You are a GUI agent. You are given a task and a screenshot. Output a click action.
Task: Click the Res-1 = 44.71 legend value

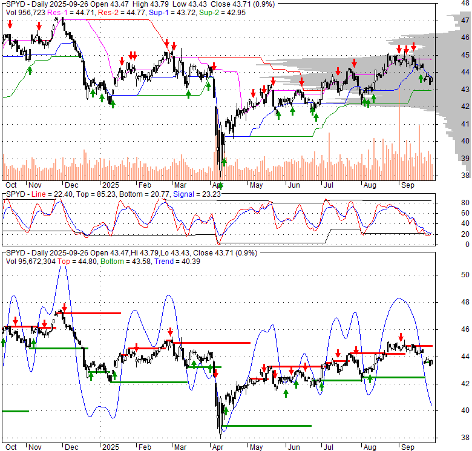click(71, 13)
